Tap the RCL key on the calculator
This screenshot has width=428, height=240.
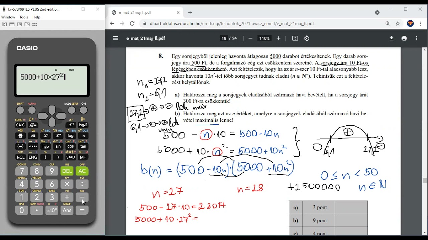pos(20,157)
